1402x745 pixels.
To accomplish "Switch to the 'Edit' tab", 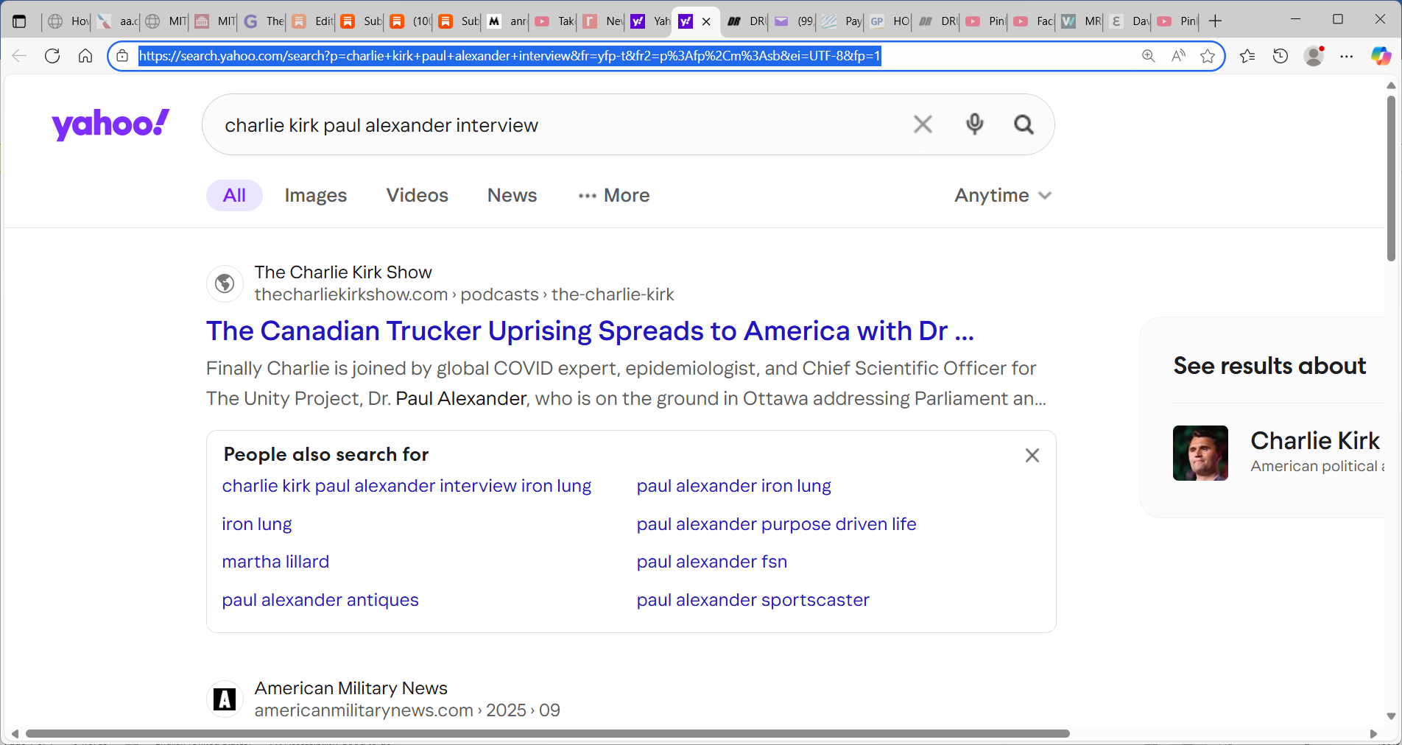I will coord(311,21).
